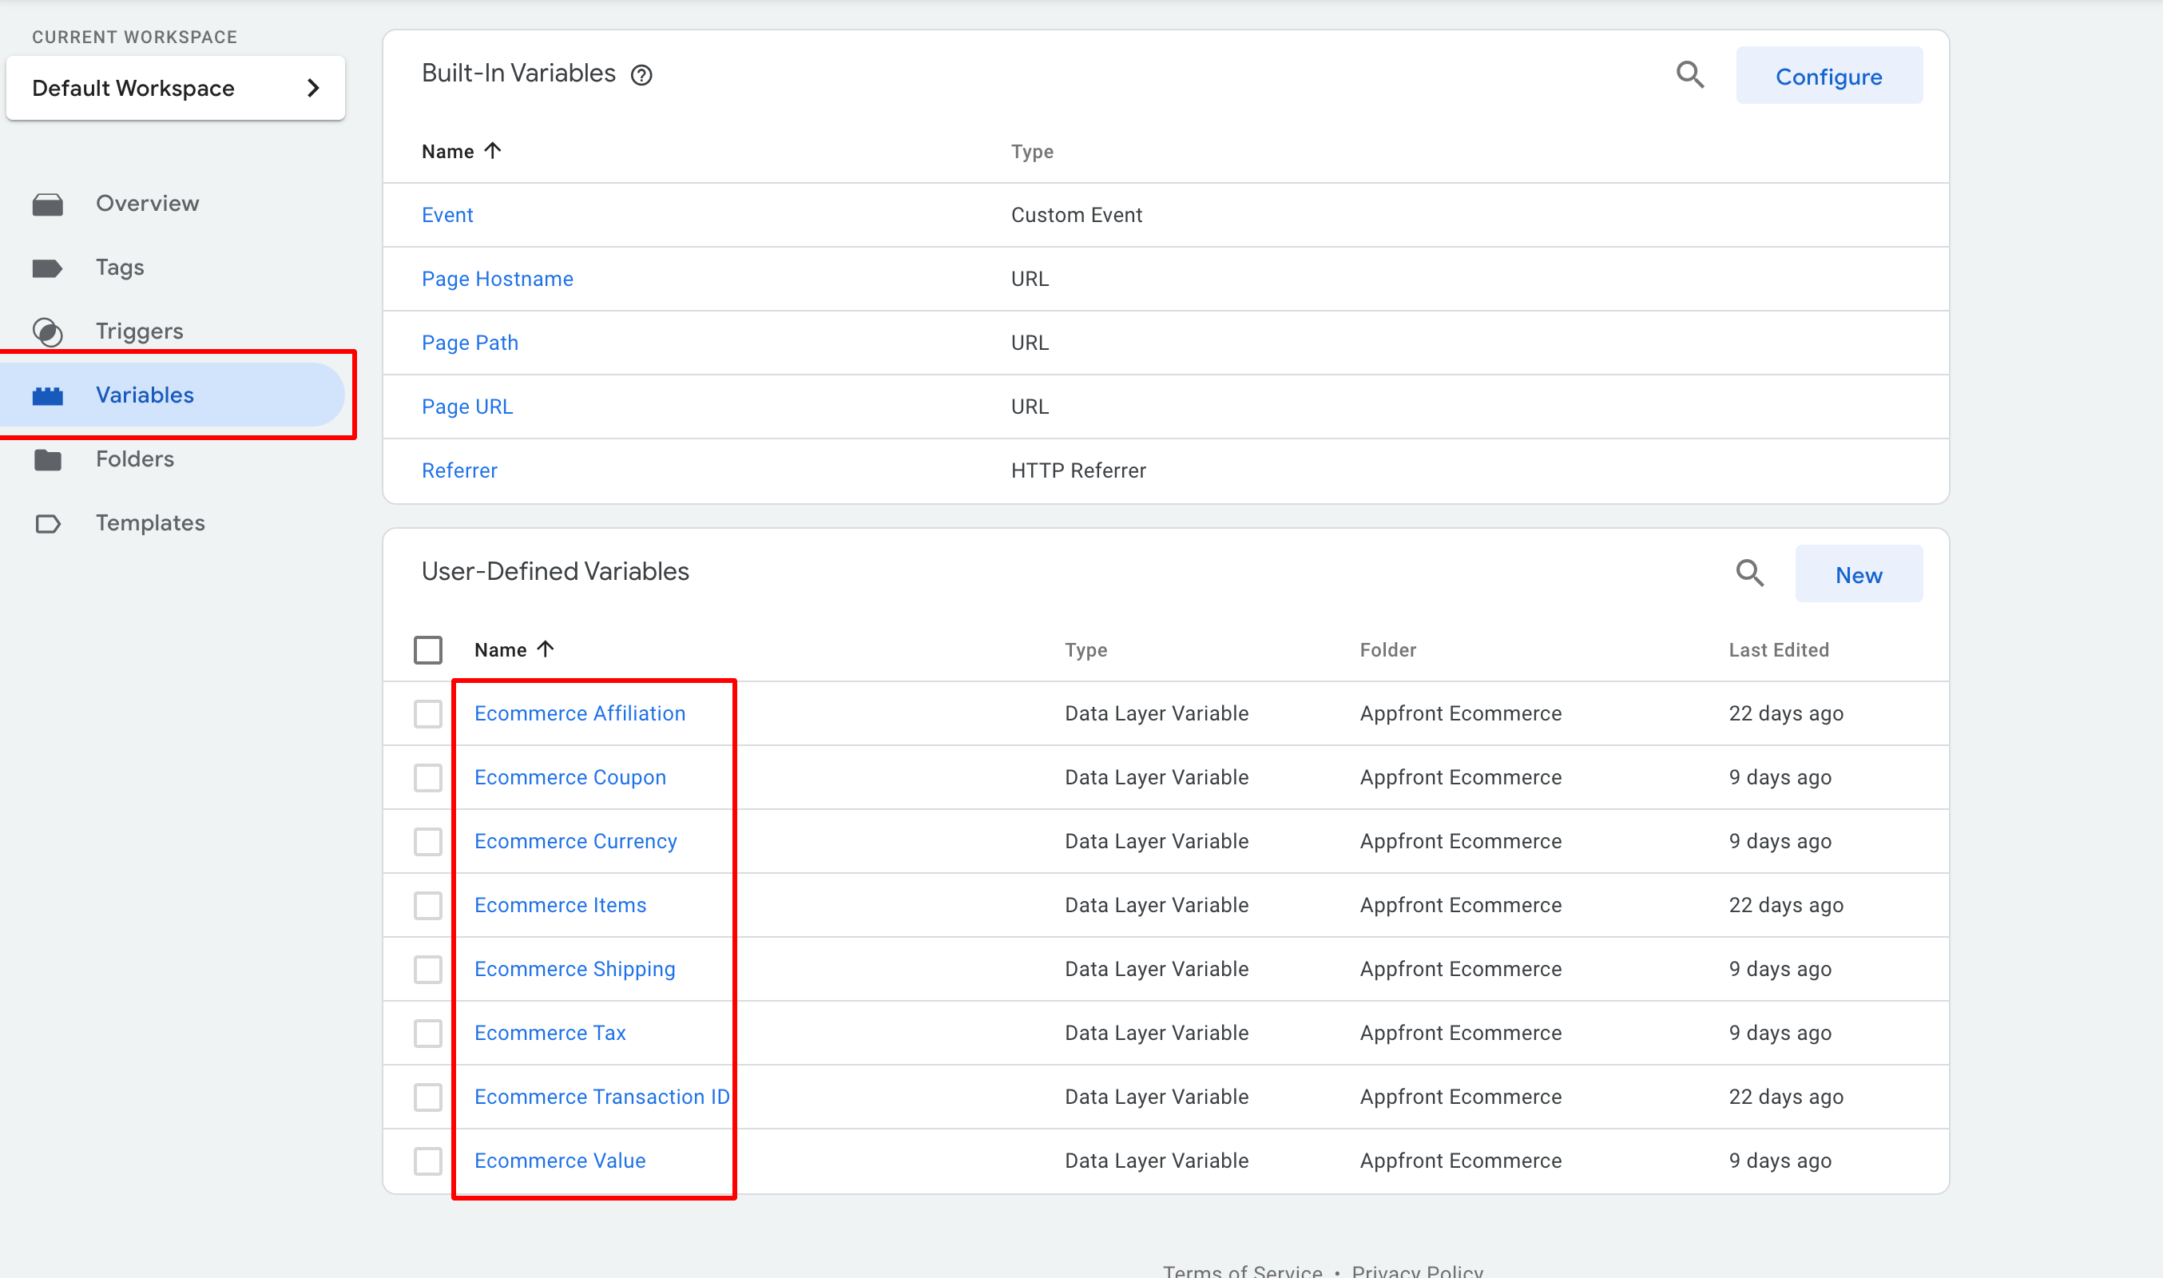Viewport: 2163px width, 1278px height.
Task: Open the Ecommerce Affiliation variable
Action: pyautogui.click(x=580, y=713)
